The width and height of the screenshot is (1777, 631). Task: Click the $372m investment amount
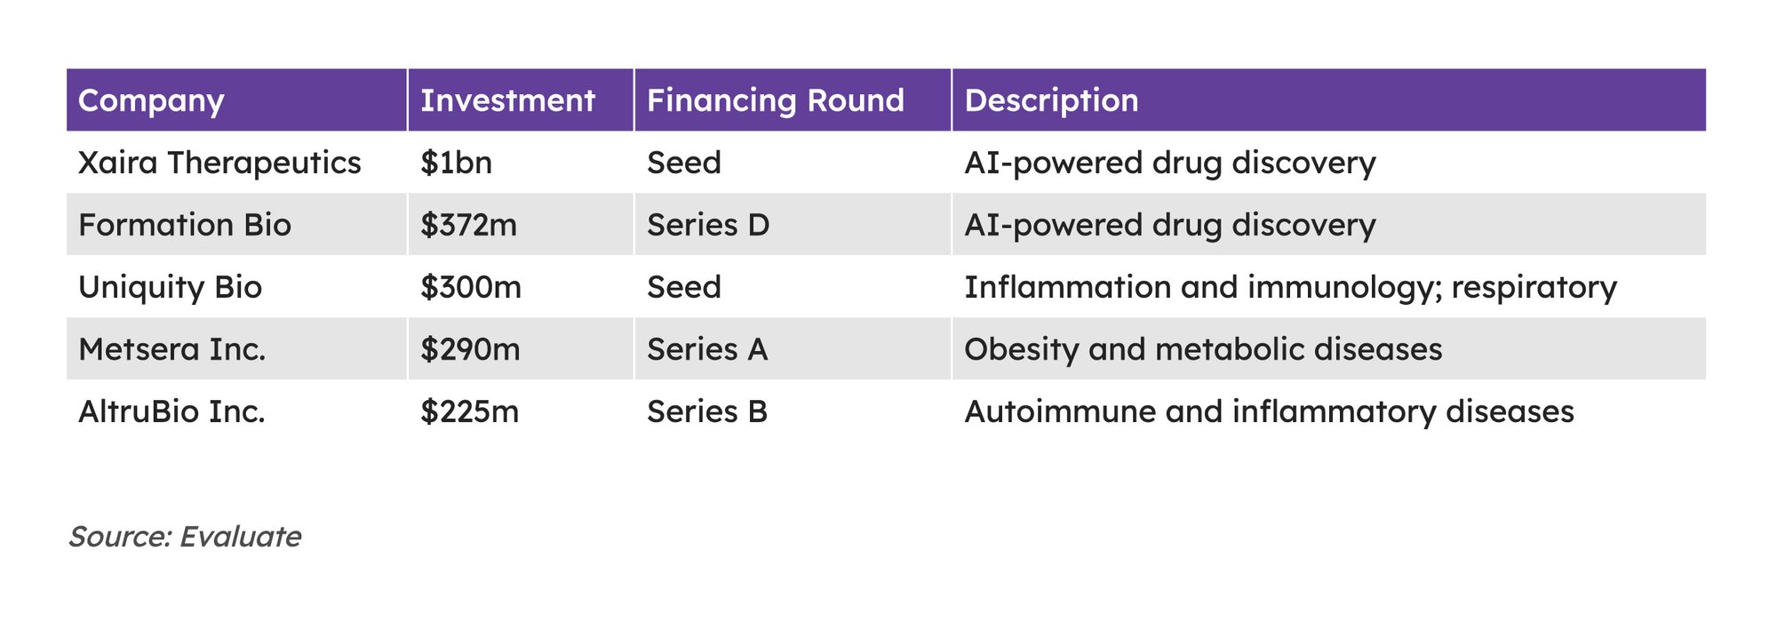click(x=468, y=225)
